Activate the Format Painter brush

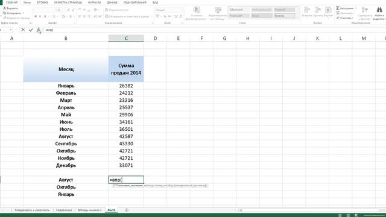pos(16,18)
